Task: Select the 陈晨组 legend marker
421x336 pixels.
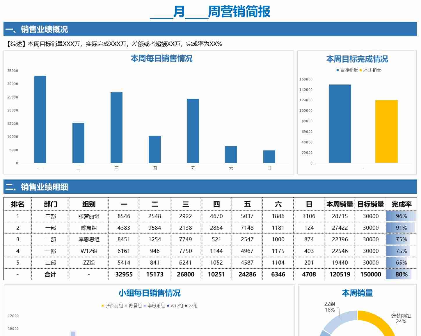Action: pos(126,306)
